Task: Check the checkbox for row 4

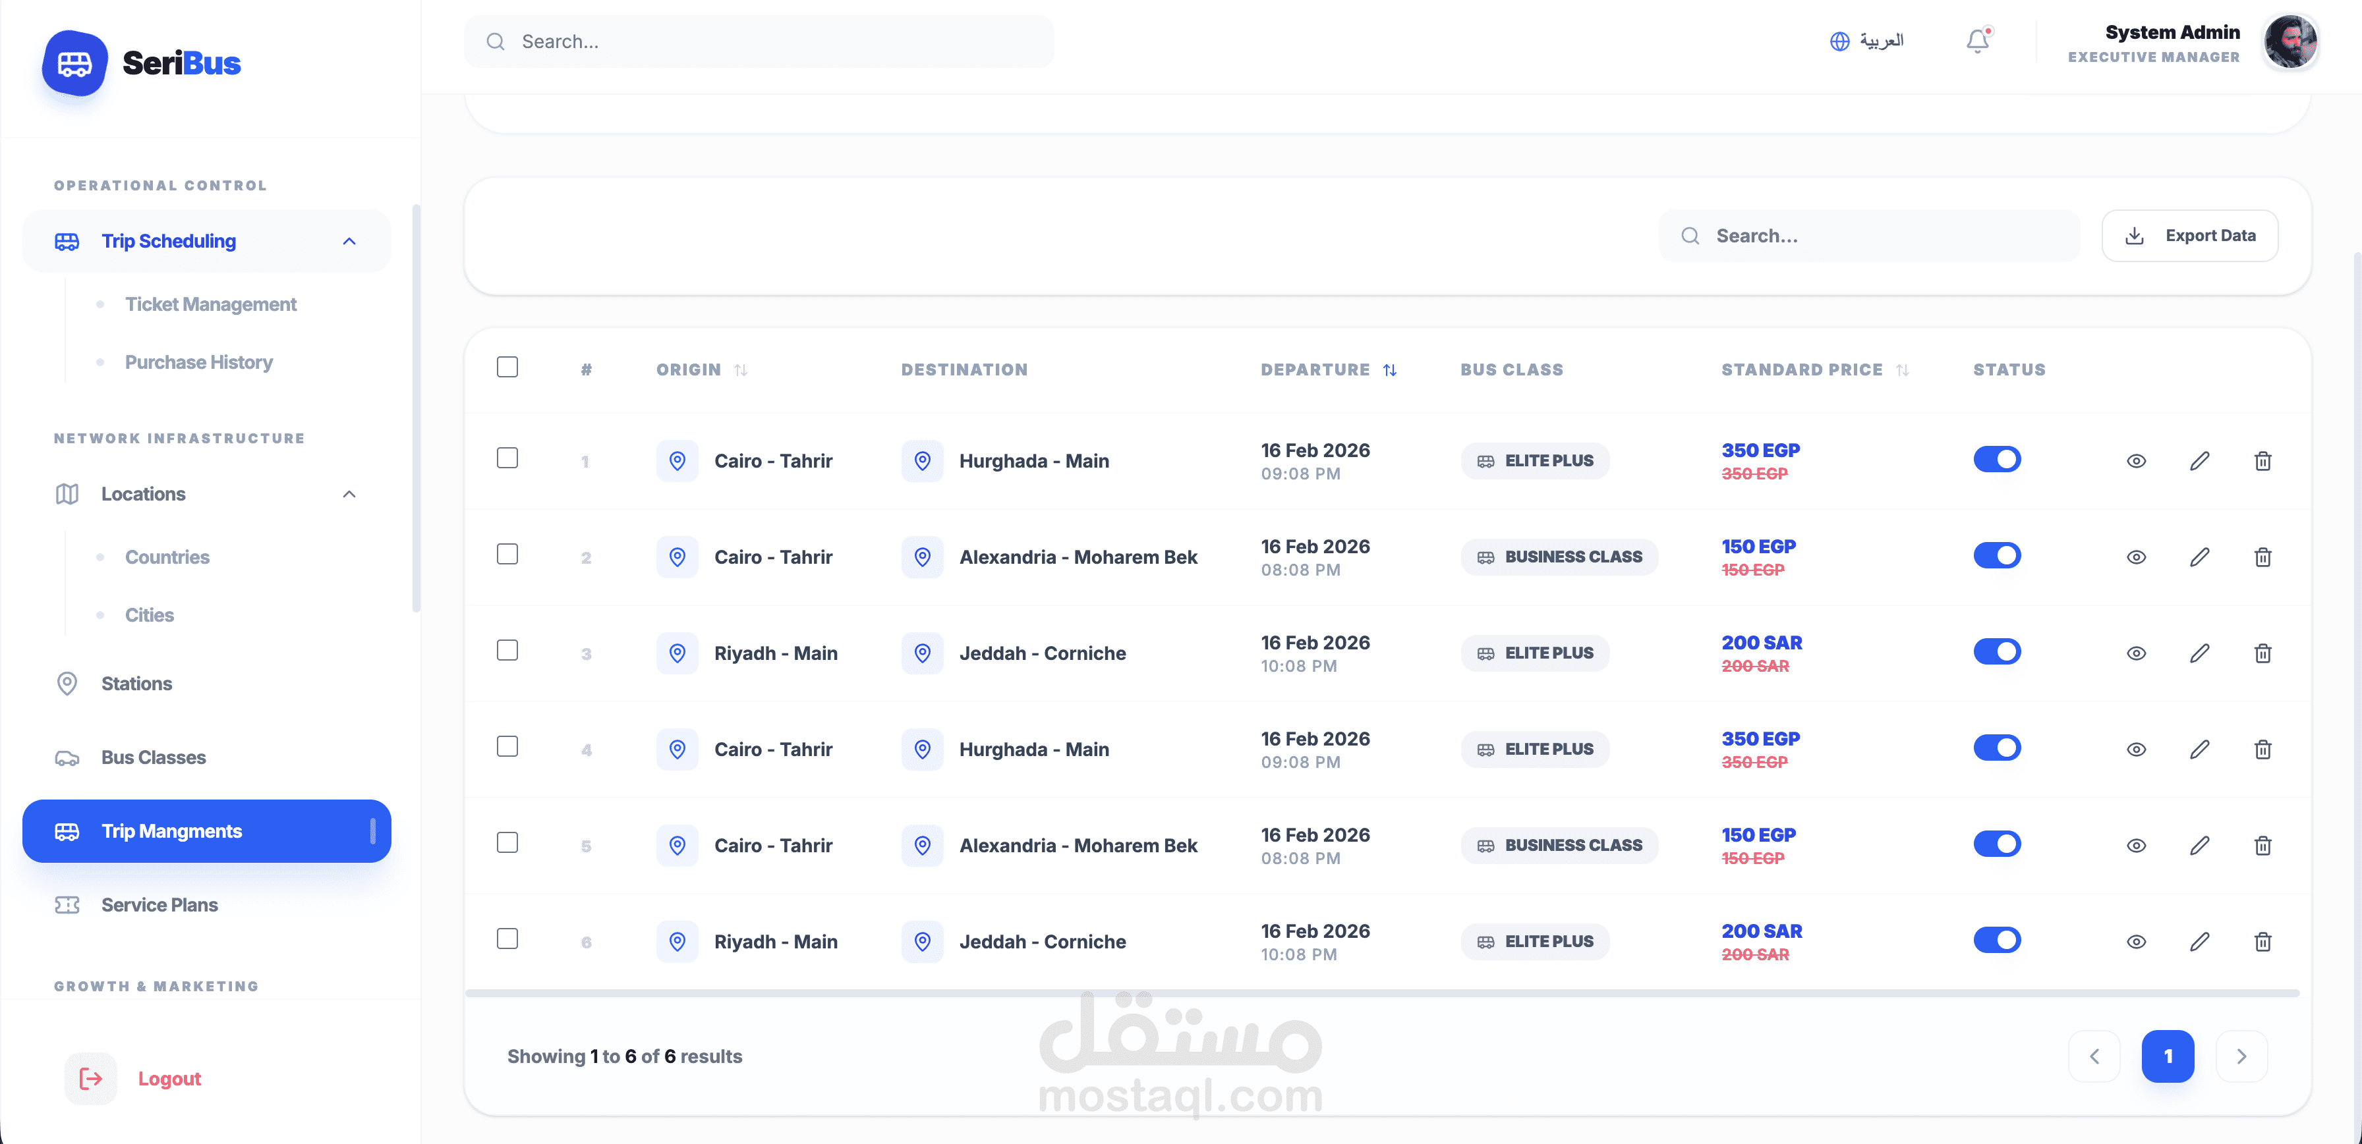Action: tap(507, 747)
